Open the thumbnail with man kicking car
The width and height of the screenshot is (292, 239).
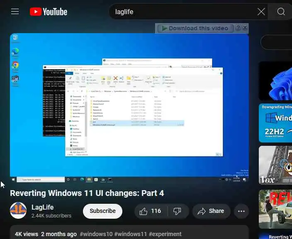click(275, 209)
